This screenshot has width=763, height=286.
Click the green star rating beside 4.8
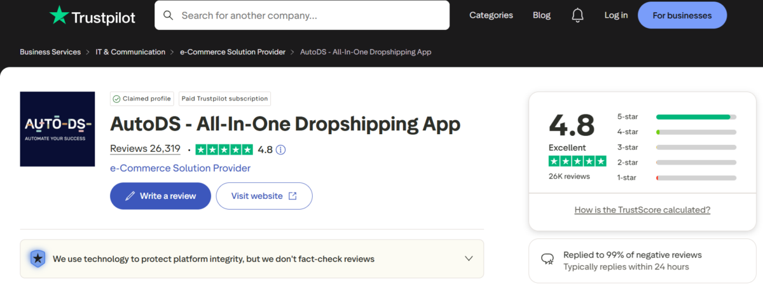point(224,150)
